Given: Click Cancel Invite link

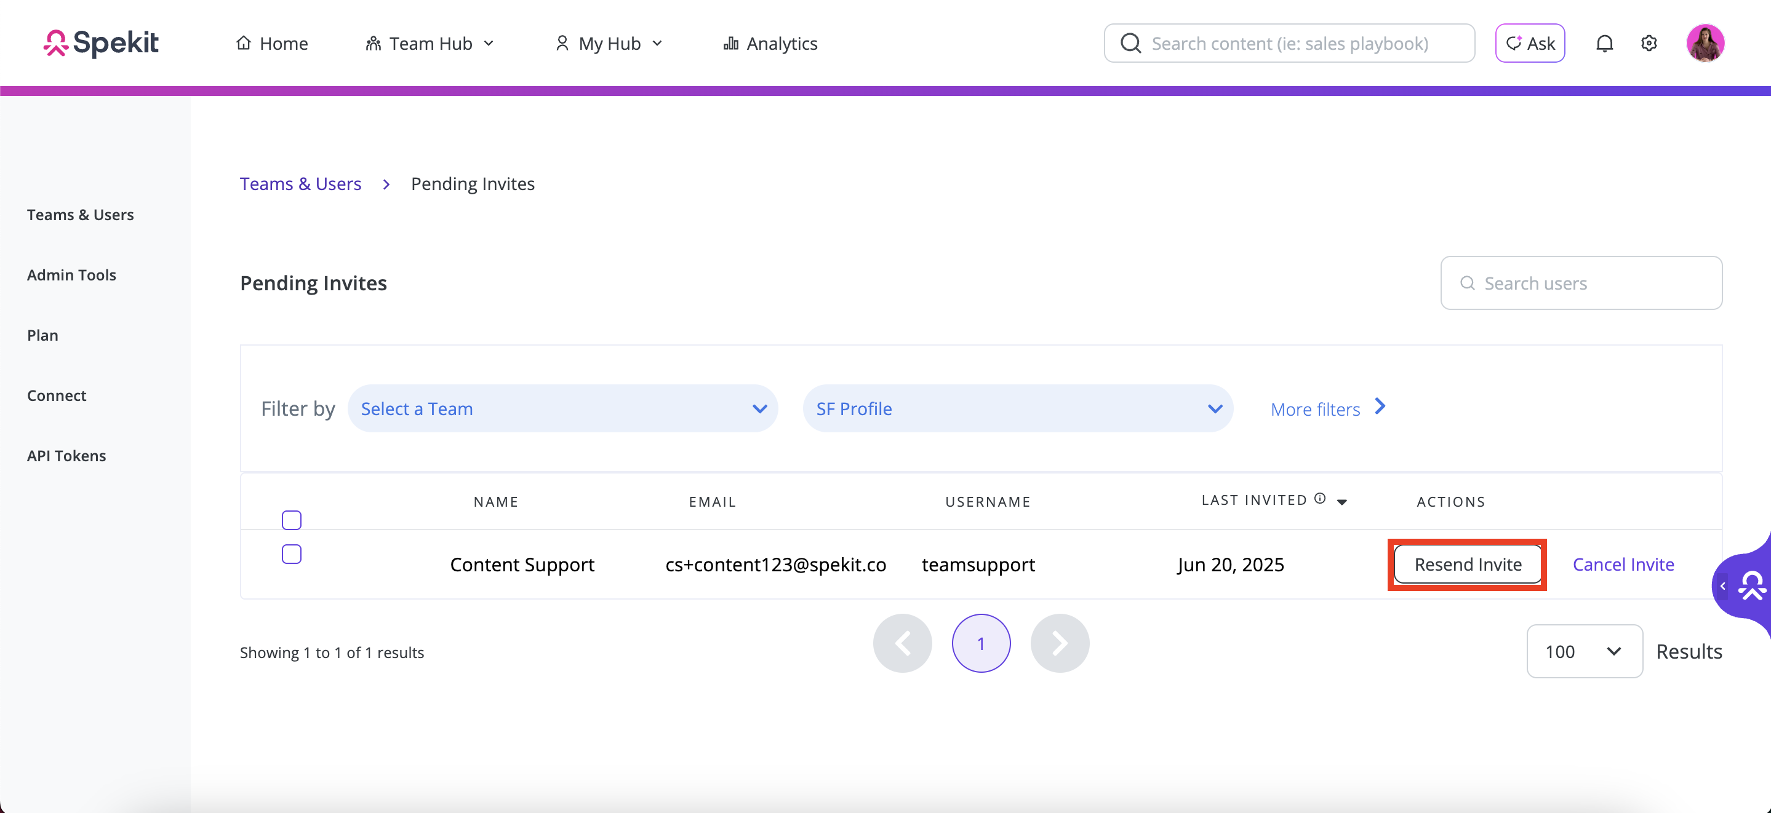Looking at the screenshot, I should 1623,564.
